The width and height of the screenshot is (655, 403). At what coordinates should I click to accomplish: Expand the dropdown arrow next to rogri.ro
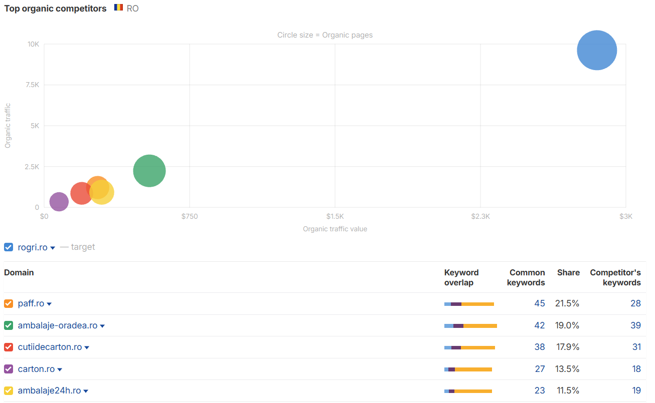(53, 248)
